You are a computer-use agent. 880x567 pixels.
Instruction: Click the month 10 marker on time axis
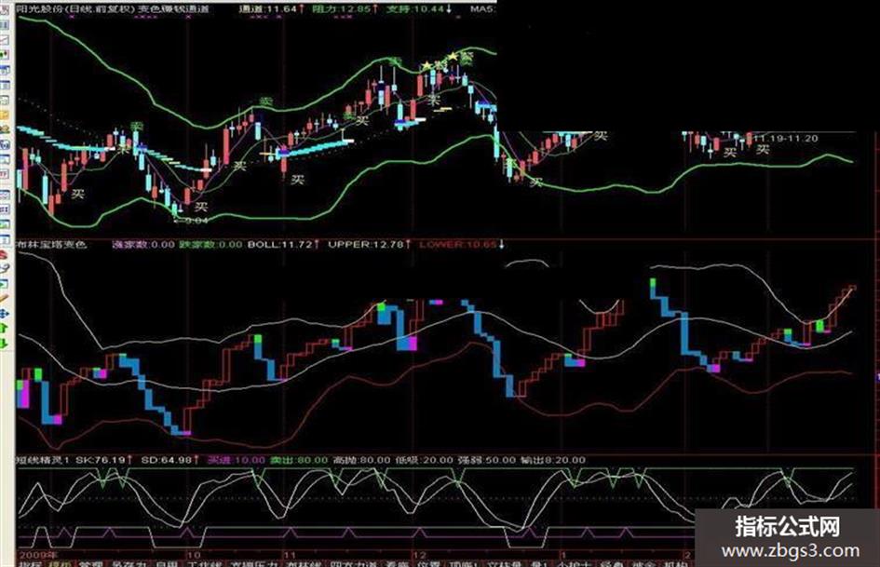[195, 555]
